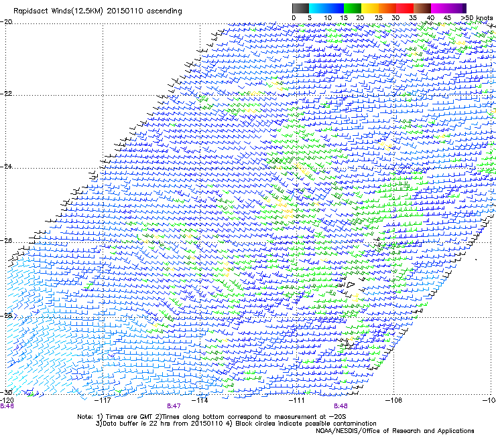The image size is (496, 435).
Task: Click the cyan 5-10 knots color swatch
Action: pos(317,8)
